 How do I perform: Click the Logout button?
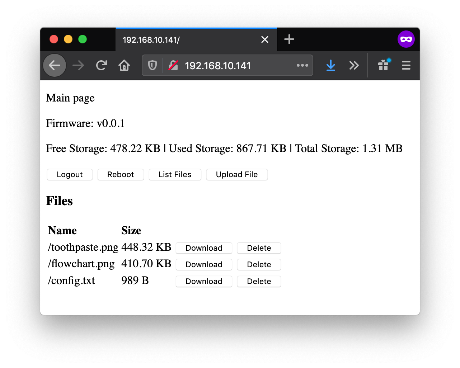coord(70,175)
